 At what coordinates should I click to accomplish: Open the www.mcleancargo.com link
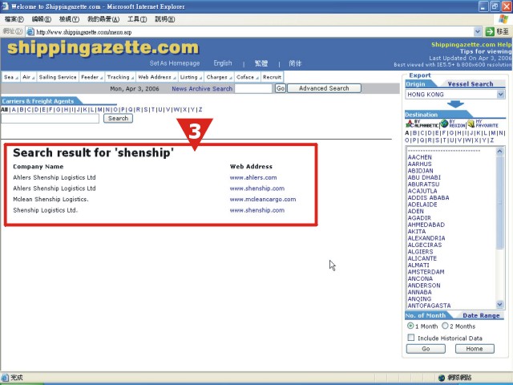[x=263, y=200]
